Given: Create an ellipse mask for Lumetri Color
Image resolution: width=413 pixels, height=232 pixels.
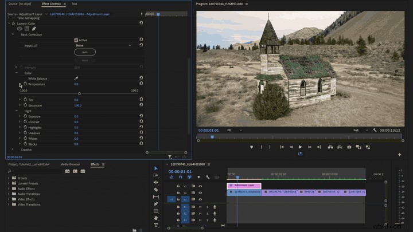Looking at the screenshot, I should 20,29.
